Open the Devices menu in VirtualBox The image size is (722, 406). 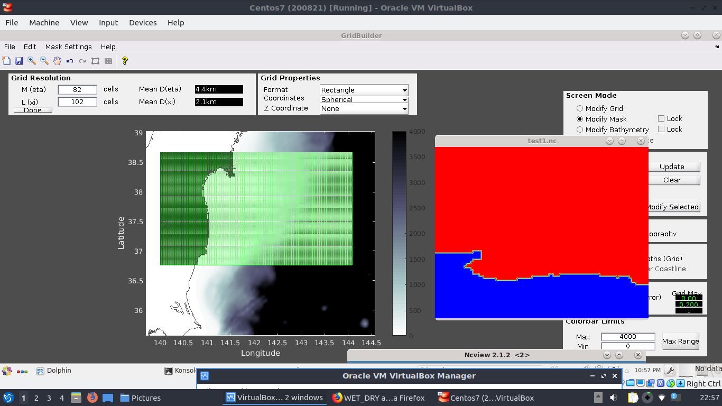pos(143,23)
